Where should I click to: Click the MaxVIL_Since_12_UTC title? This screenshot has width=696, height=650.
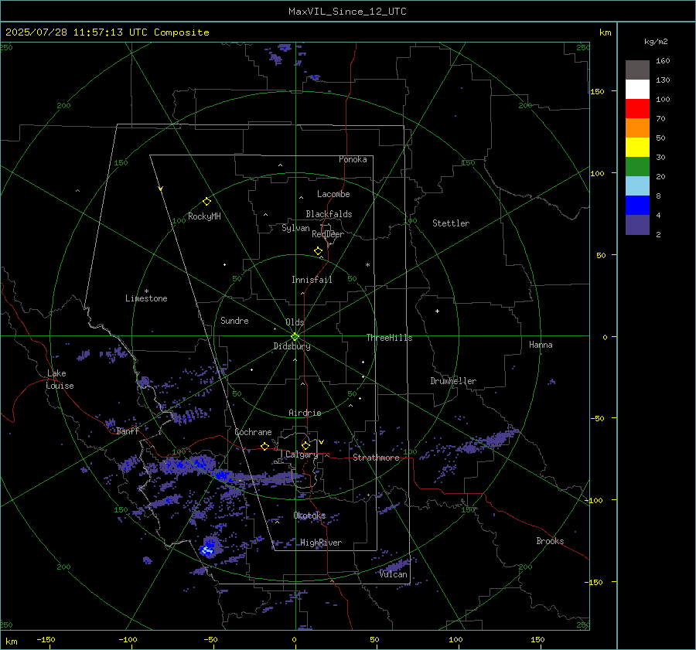(x=347, y=12)
